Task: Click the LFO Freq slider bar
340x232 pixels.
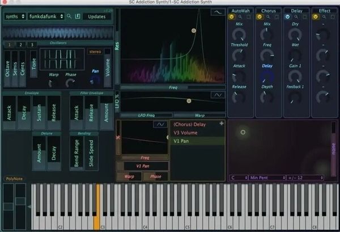Action: tap(146, 115)
